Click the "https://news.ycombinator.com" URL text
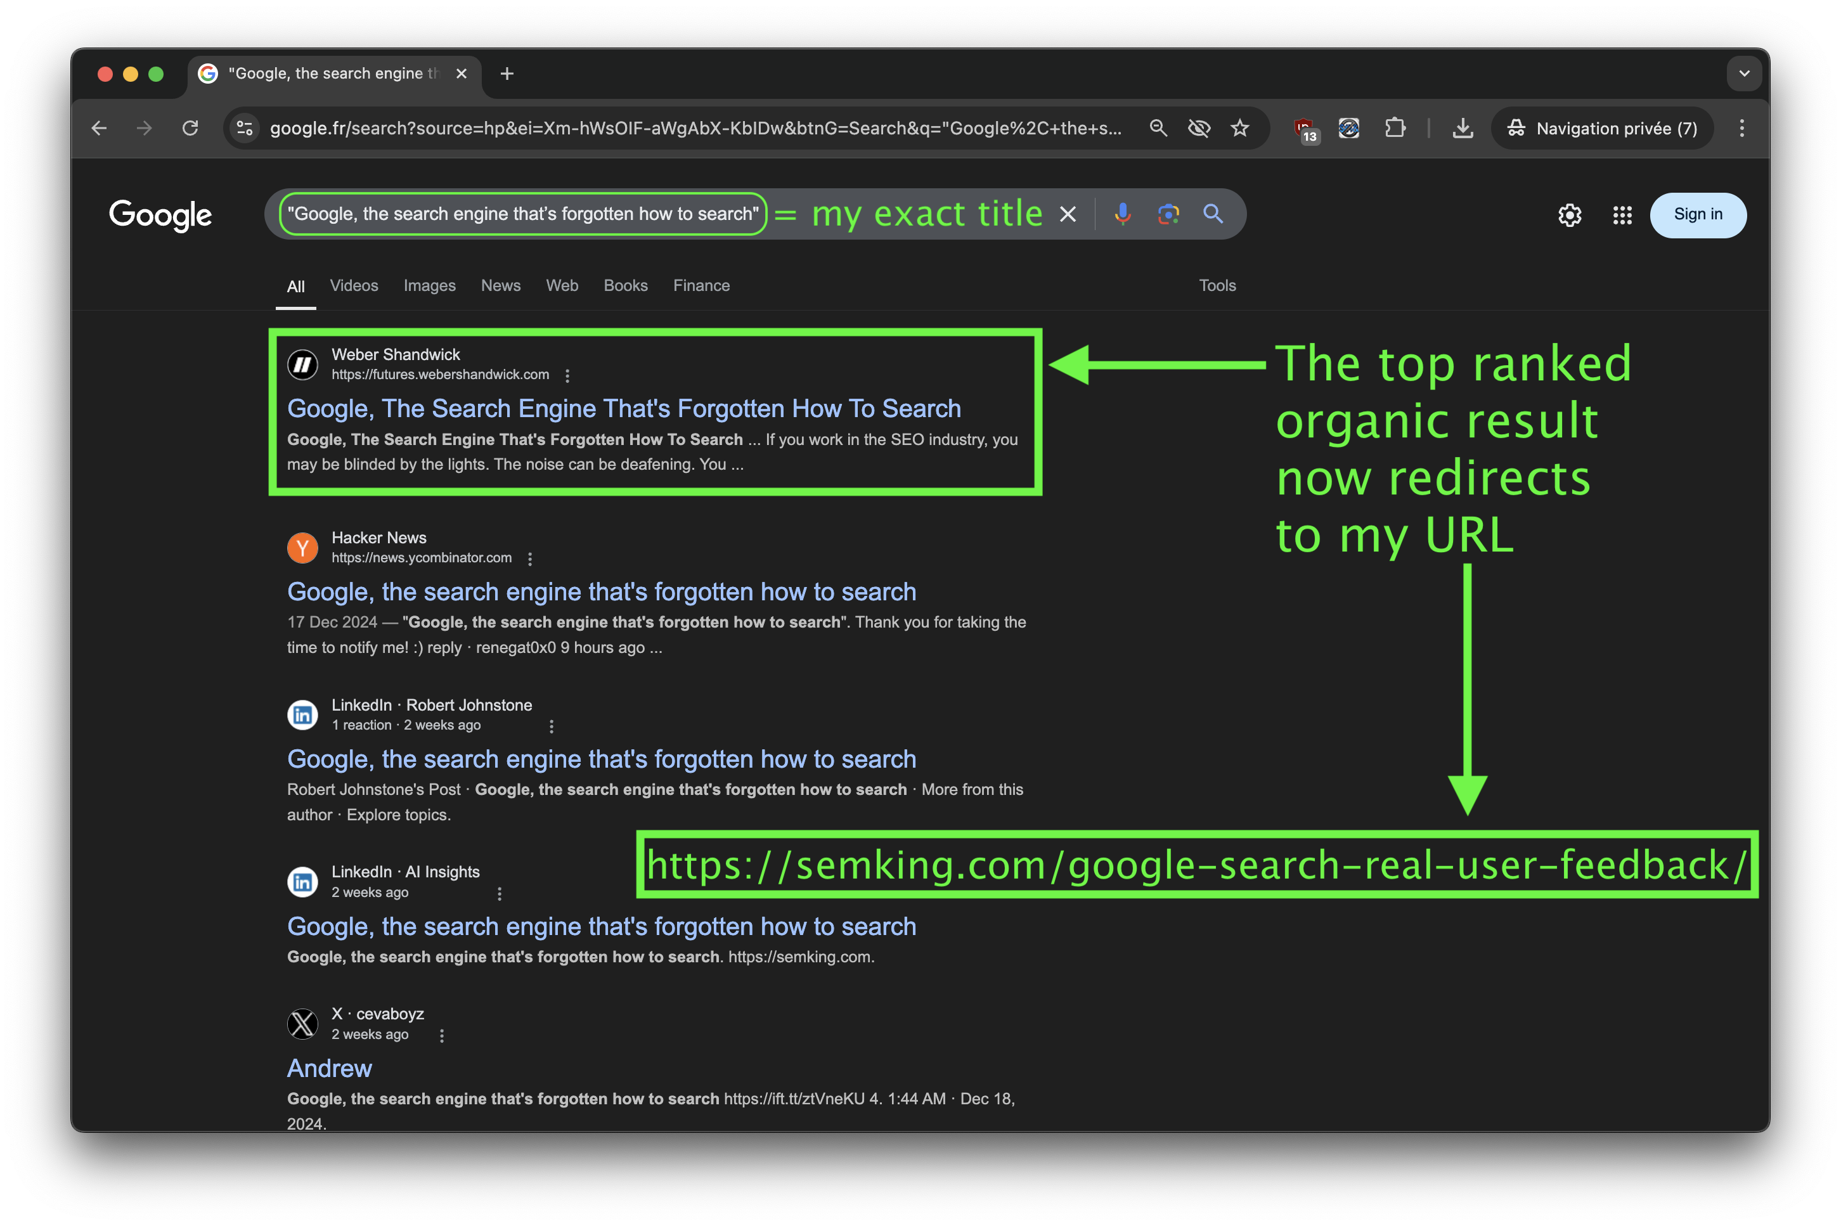 click(422, 558)
